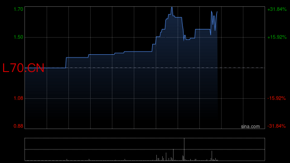Viewport: 290px width, 163px height.
Task: Click the -31.84% percentage label
Action: [277, 126]
